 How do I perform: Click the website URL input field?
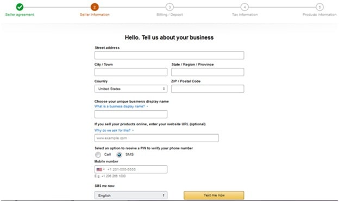[x=156, y=138]
